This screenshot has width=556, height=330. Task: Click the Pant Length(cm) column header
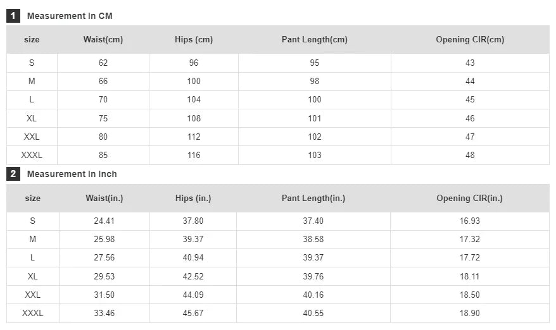pyautogui.click(x=315, y=40)
